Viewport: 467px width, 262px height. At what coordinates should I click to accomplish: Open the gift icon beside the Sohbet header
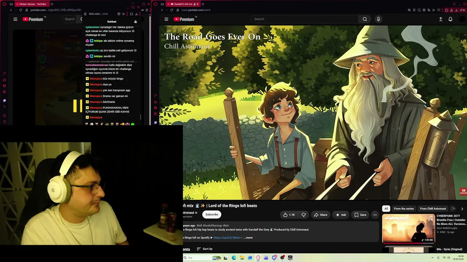click(x=135, y=22)
